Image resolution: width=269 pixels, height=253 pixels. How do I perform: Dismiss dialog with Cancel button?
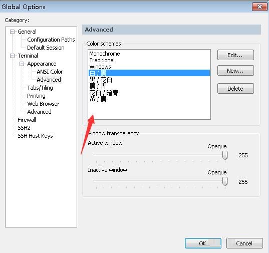(244, 243)
